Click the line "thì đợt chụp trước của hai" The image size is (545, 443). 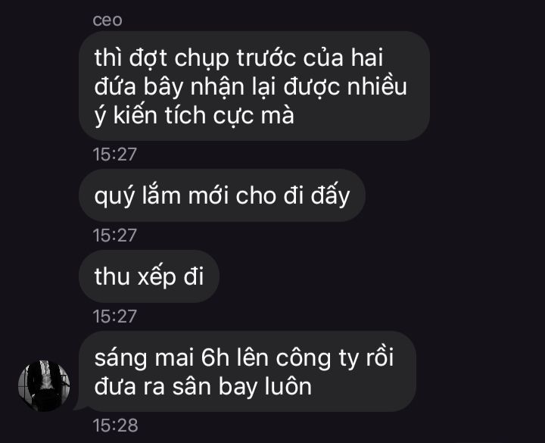pos(238,58)
